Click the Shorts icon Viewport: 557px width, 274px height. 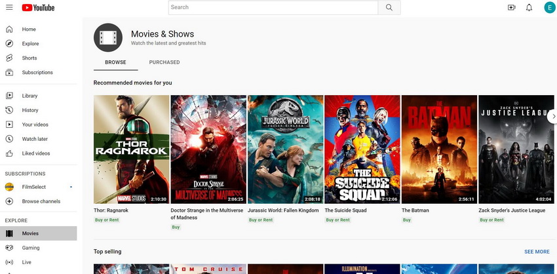click(9, 58)
